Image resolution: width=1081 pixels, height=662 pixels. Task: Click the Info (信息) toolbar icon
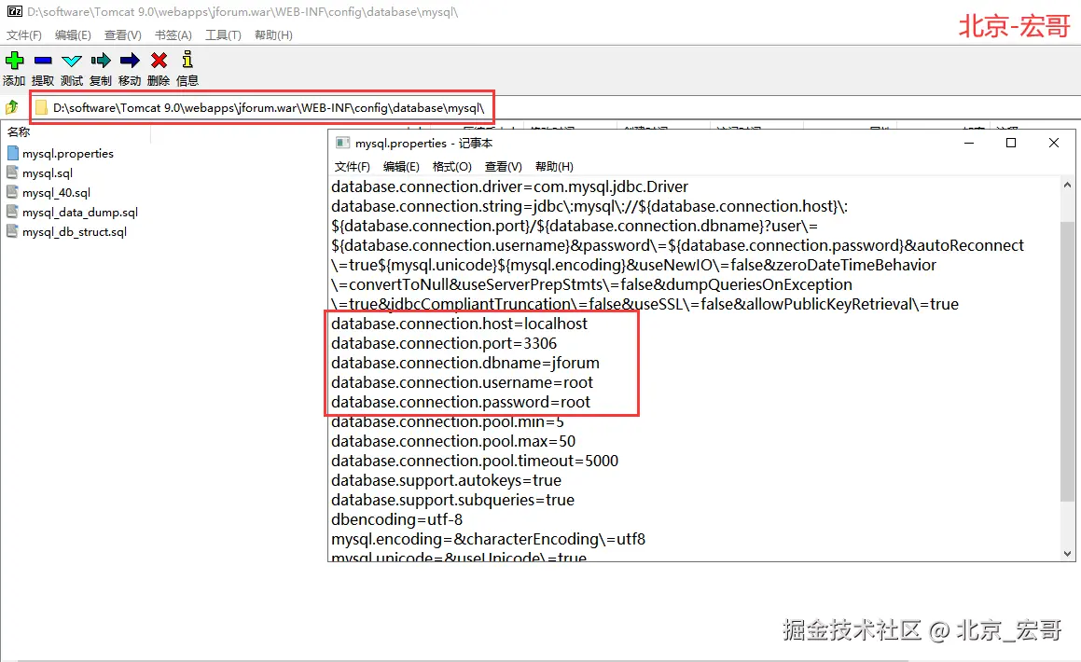187,60
